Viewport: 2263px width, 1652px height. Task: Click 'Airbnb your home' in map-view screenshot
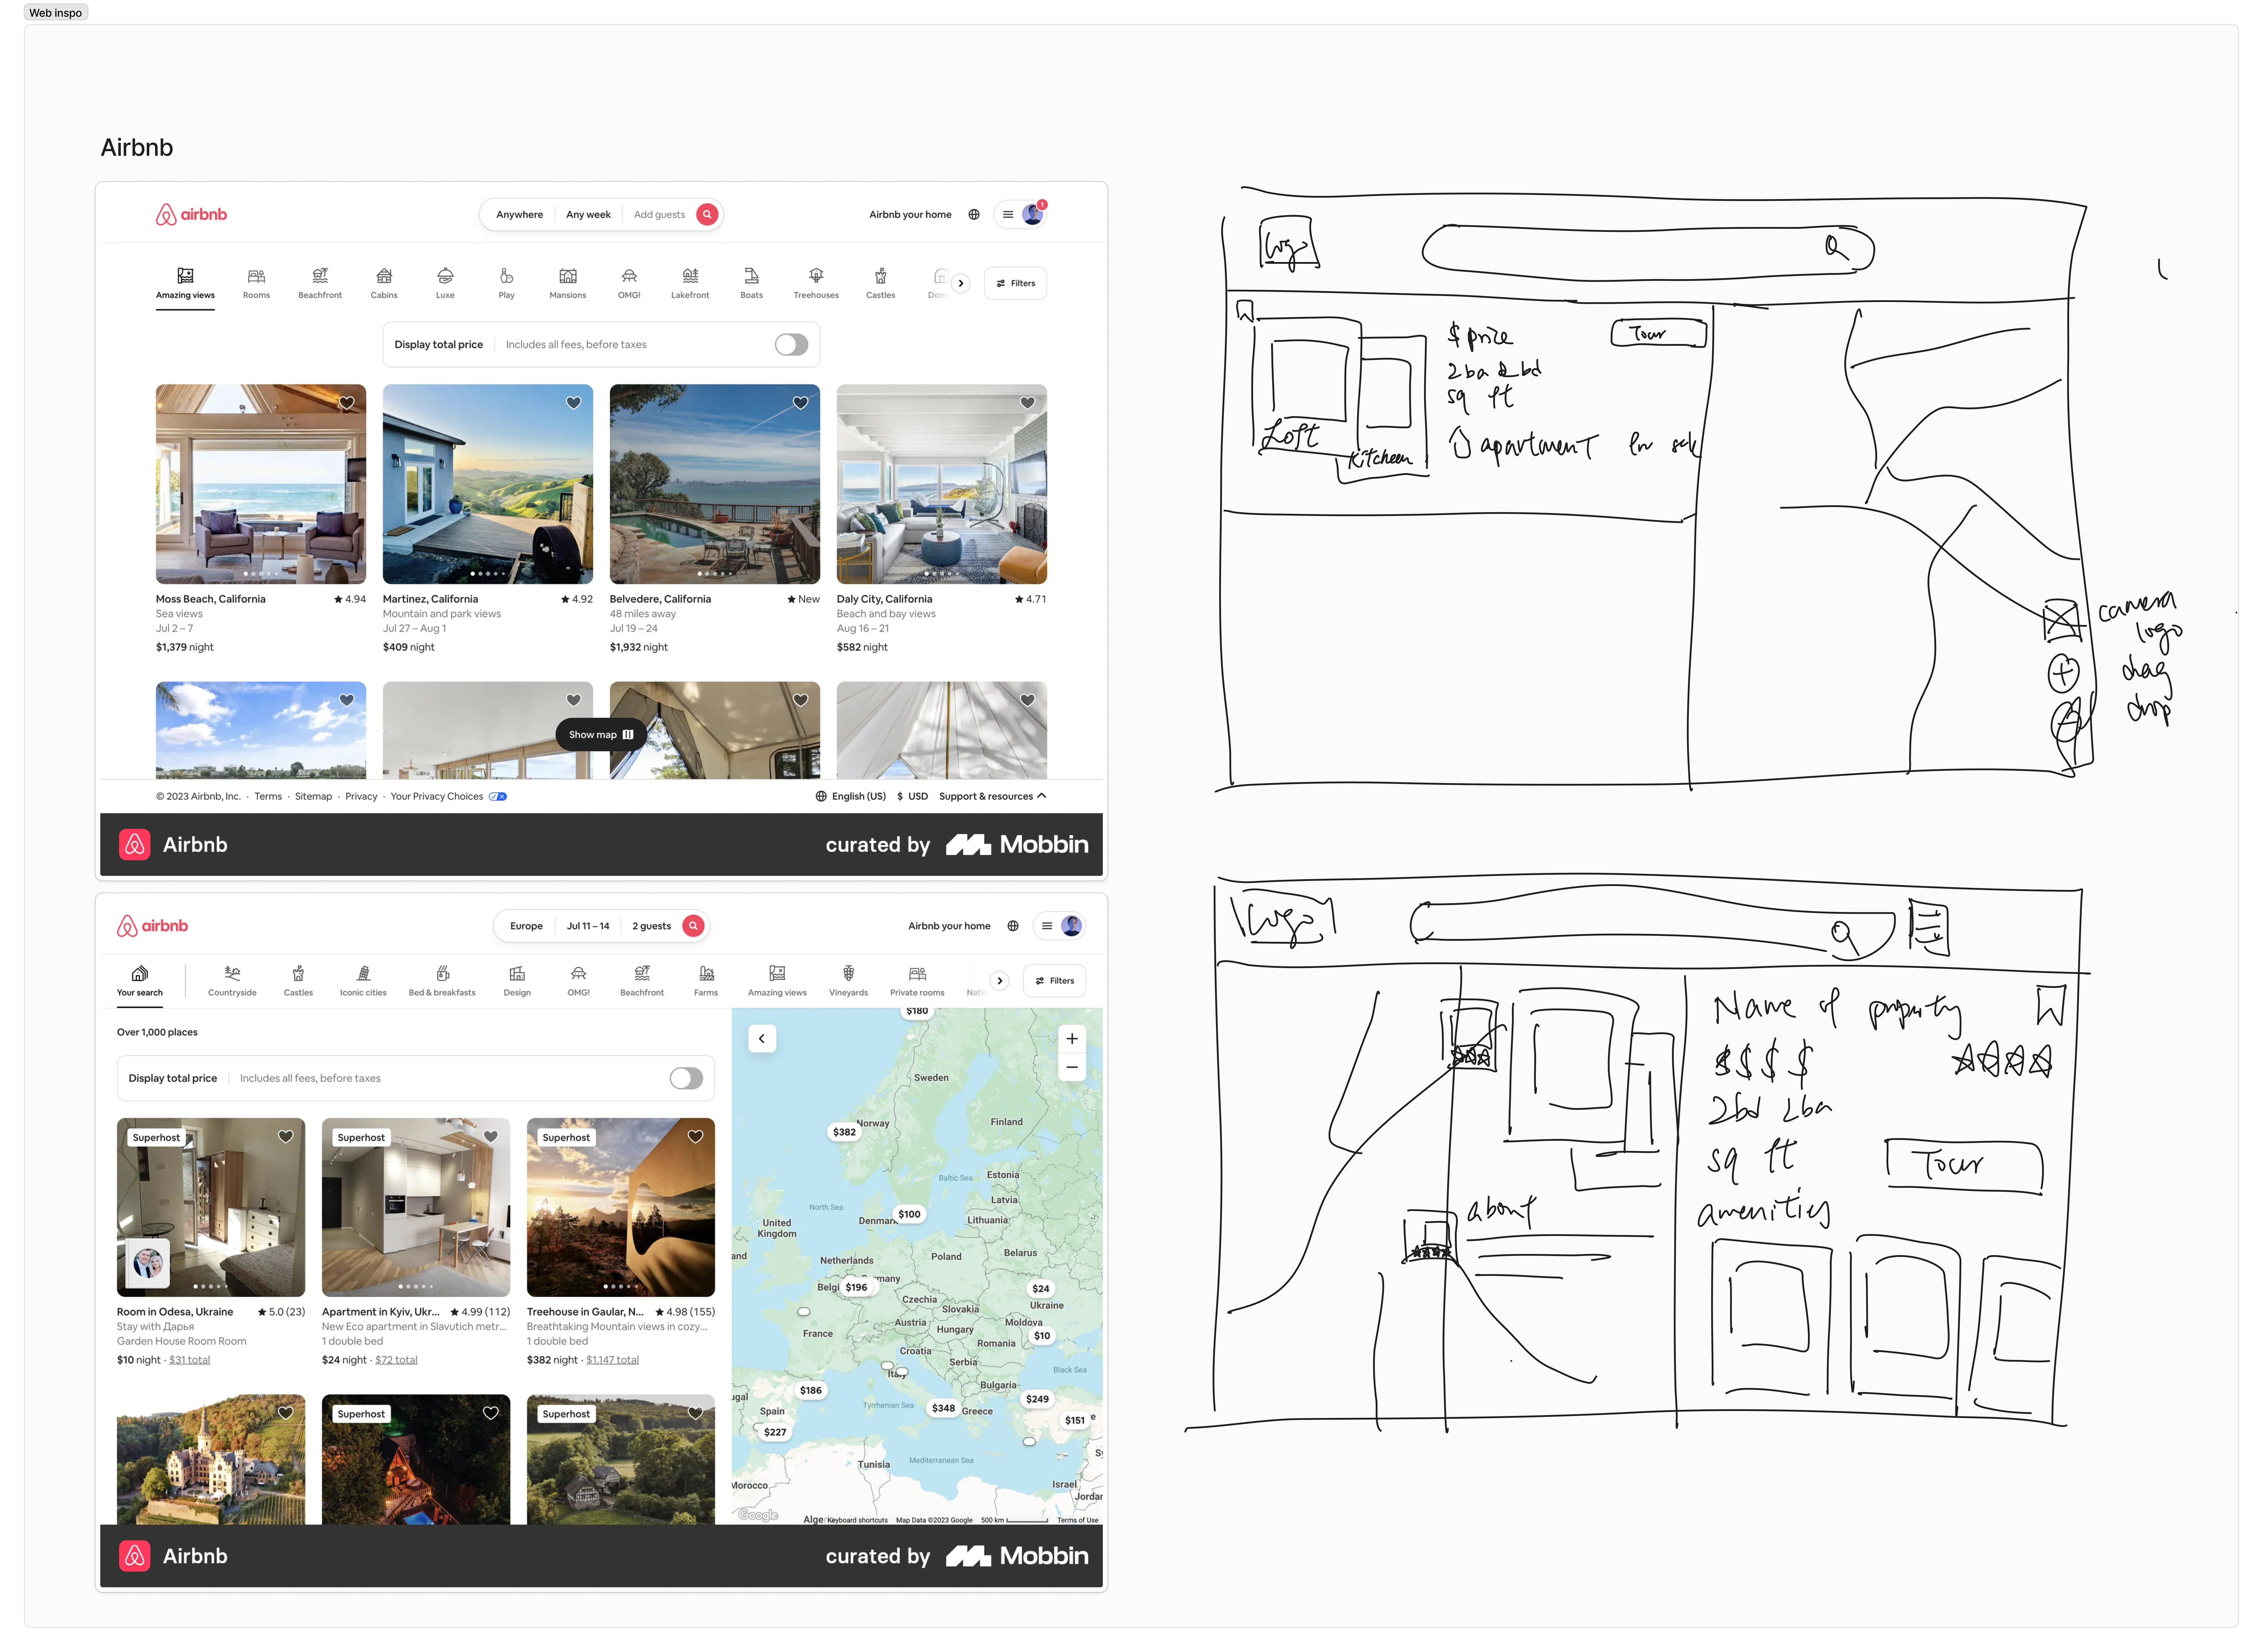pyautogui.click(x=949, y=926)
